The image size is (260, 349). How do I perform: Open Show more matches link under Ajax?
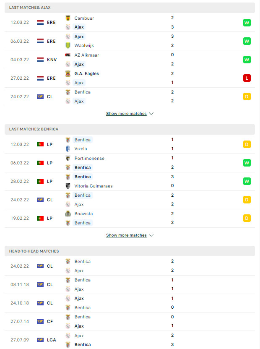click(x=126, y=114)
